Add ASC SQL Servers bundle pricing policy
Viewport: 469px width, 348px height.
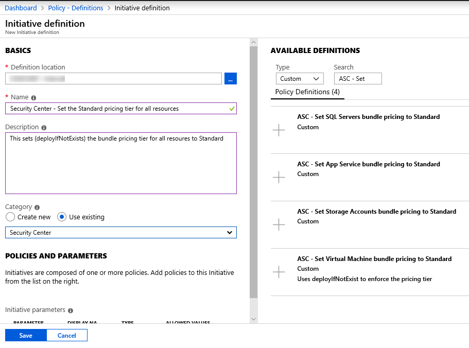279,130
